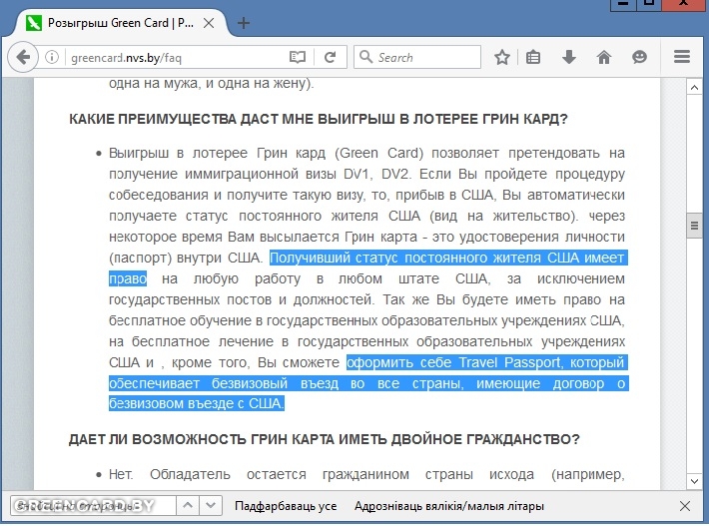Toggle Падфарбаваць усе highlight all option
This screenshot has height=526, width=709.
[286, 506]
